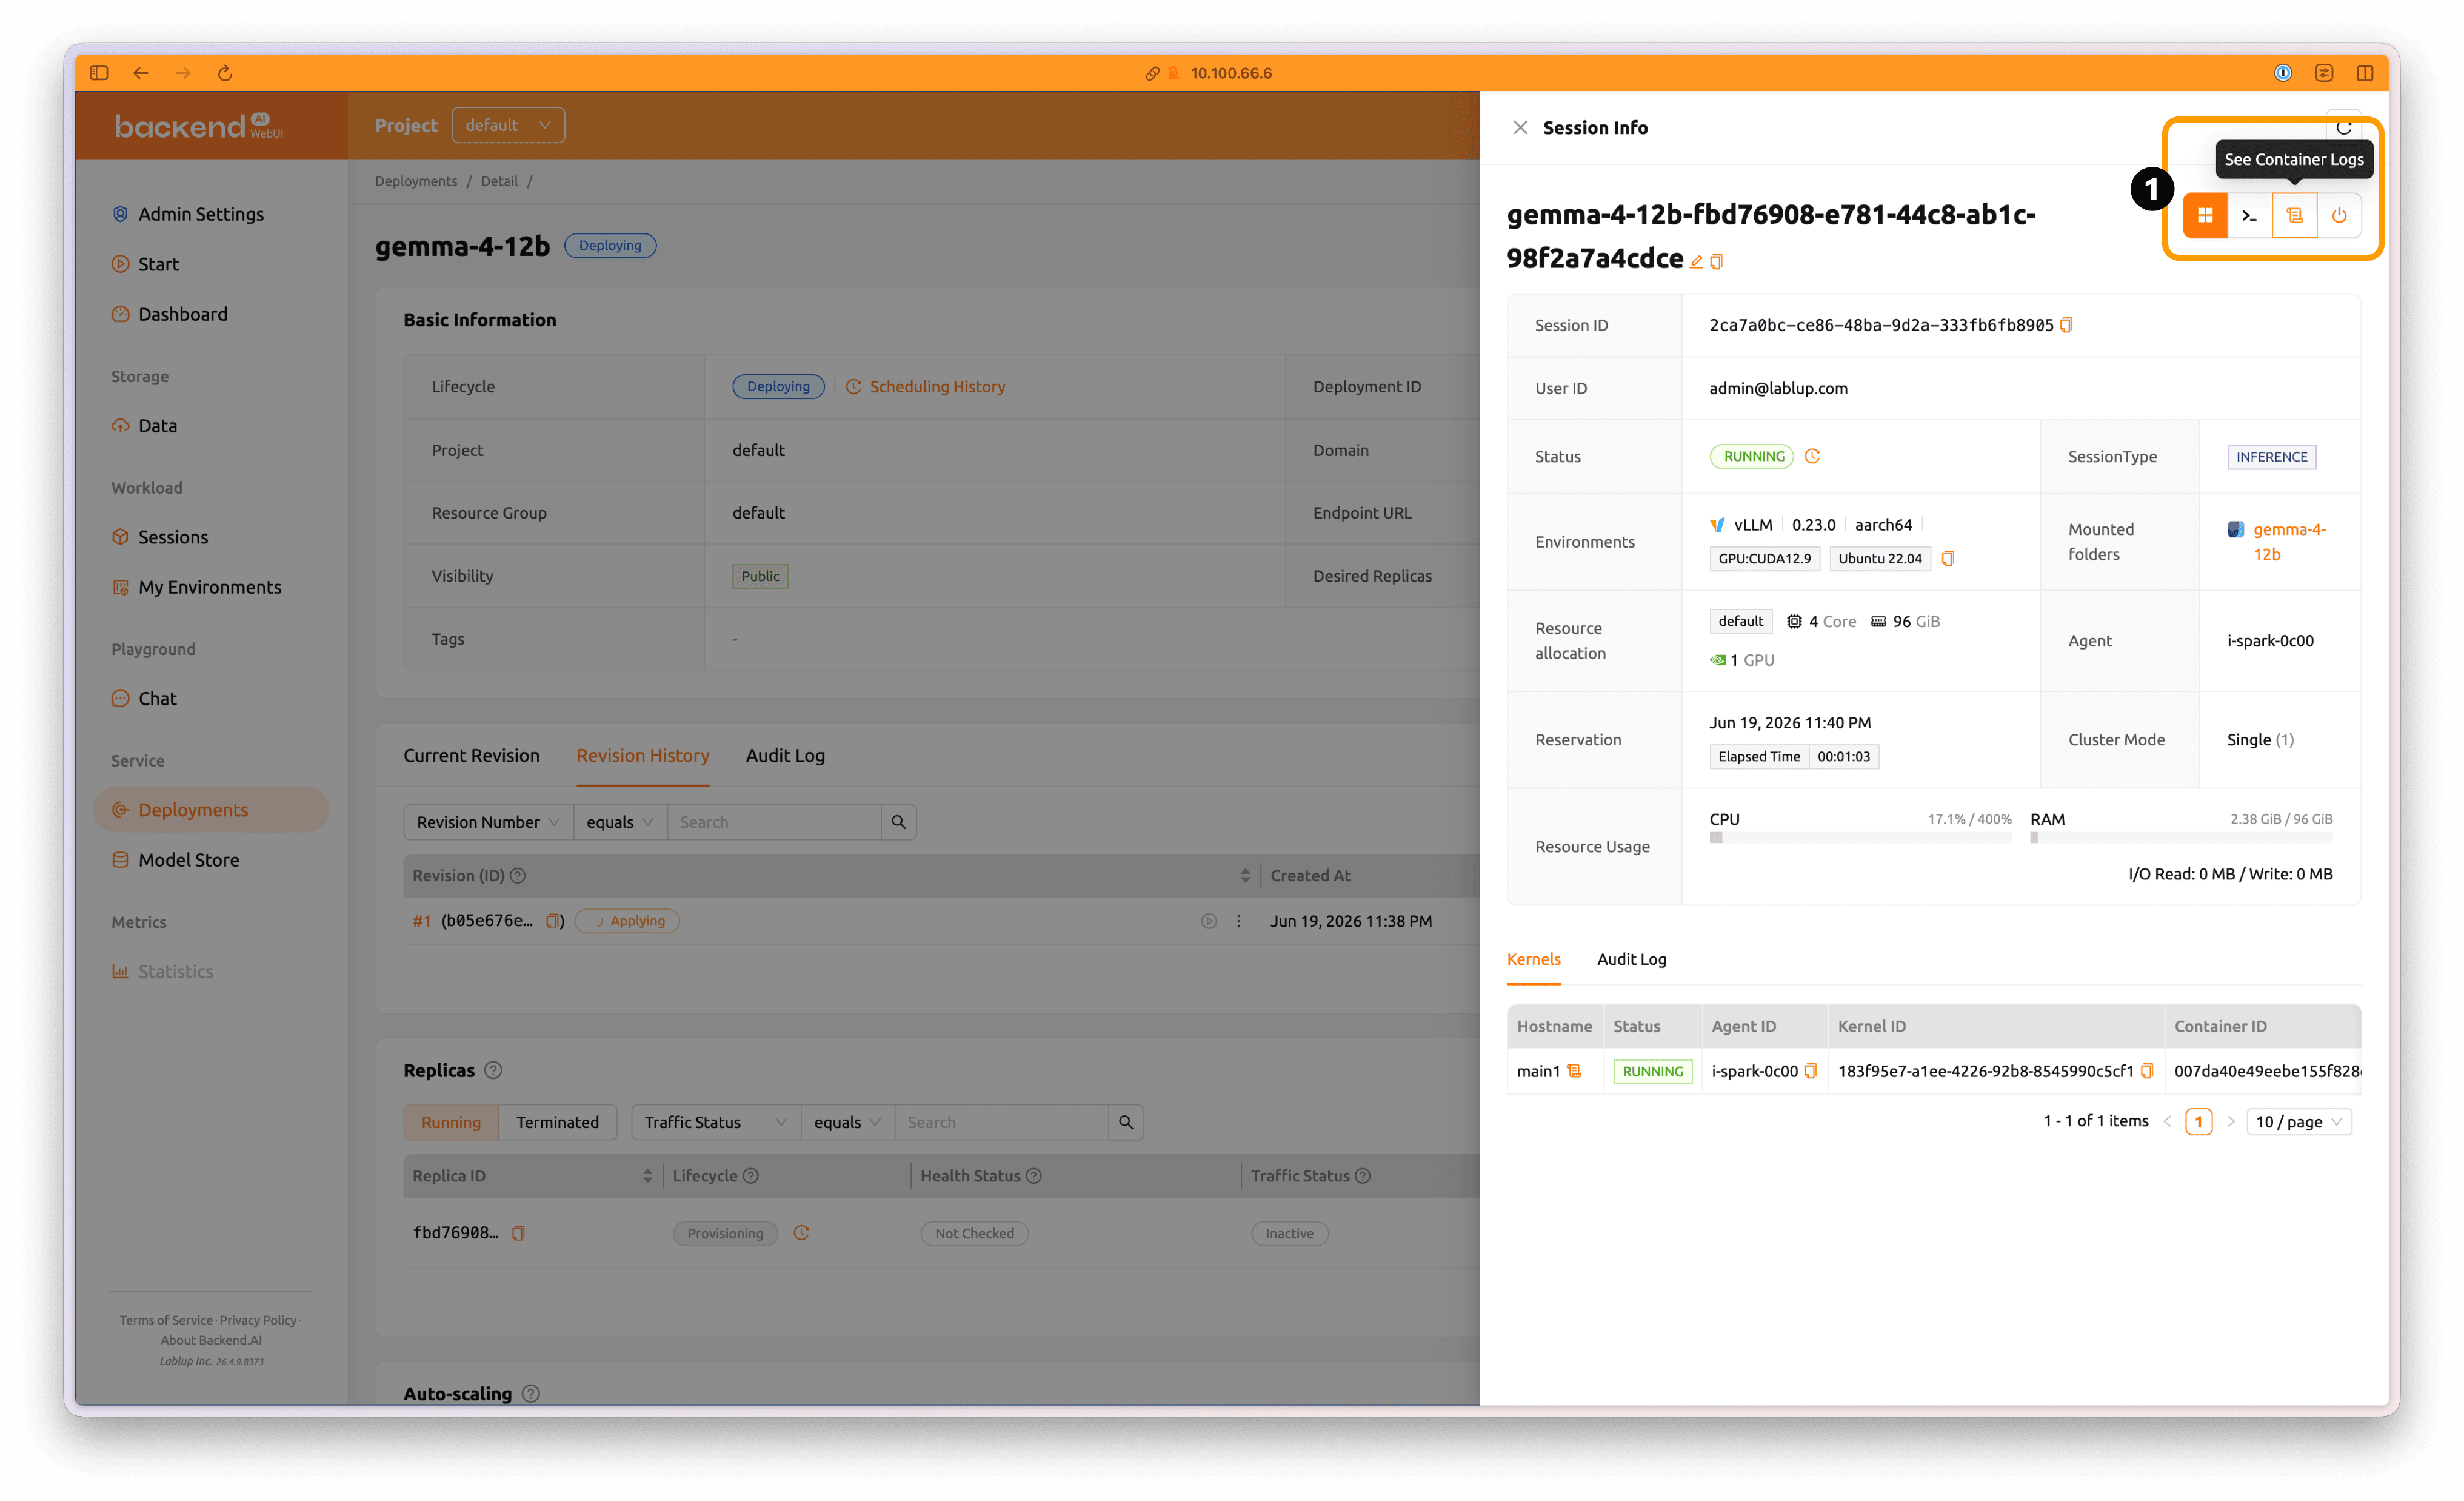
Task: Open the Traffic Status filter dropdown
Action: point(716,1122)
